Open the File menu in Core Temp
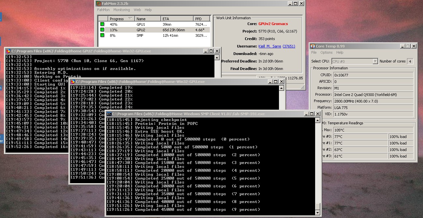 314,52
